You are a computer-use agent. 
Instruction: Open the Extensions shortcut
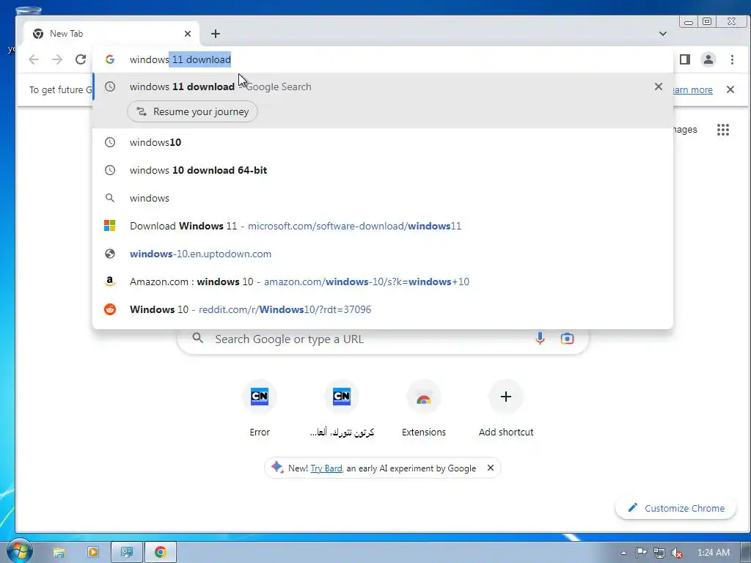(424, 408)
